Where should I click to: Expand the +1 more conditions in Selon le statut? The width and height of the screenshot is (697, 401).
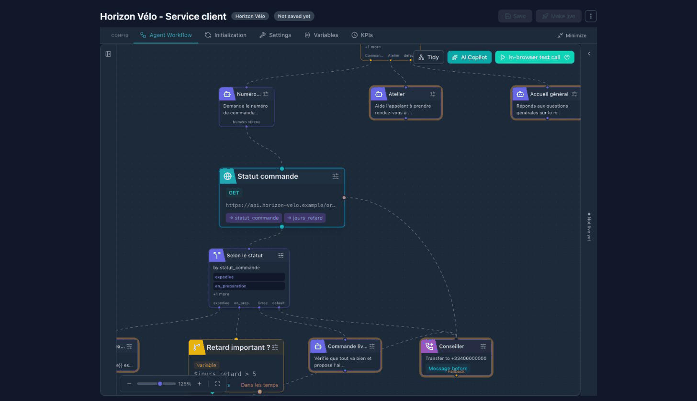point(221,294)
